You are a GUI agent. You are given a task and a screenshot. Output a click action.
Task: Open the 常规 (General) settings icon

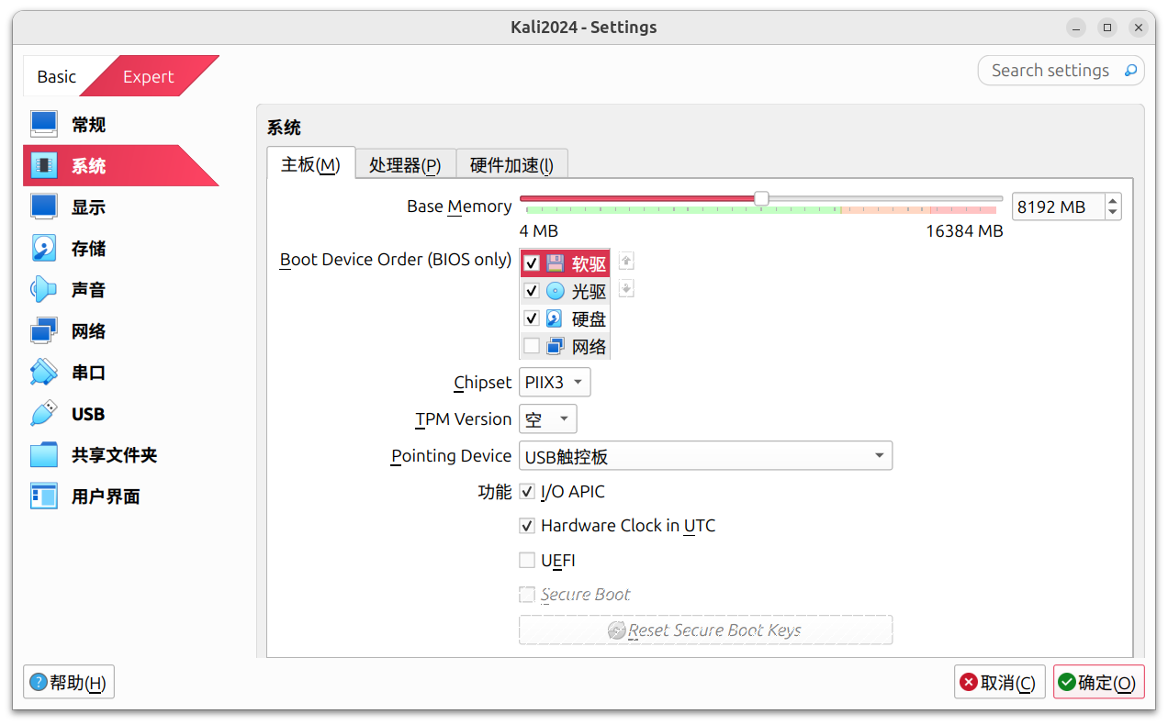tap(44, 125)
